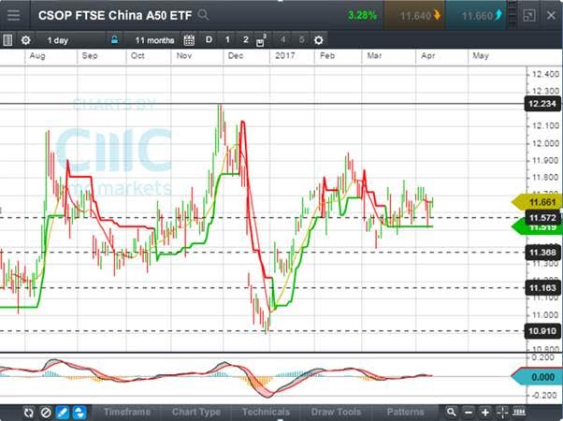Expand the 1 day interval dropdown
Image resolution: width=563 pixels, height=421 pixels.
[58, 40]
